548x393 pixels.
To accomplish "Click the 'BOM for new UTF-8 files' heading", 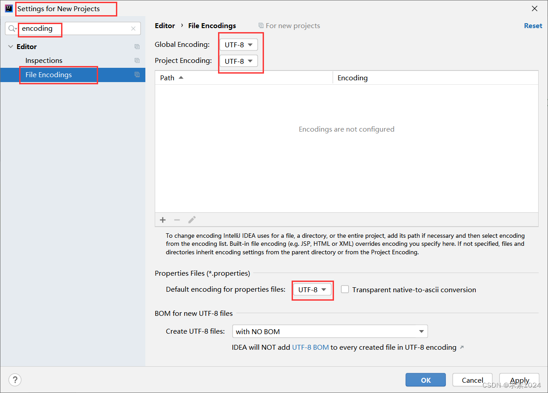I will tap(194, 314).
